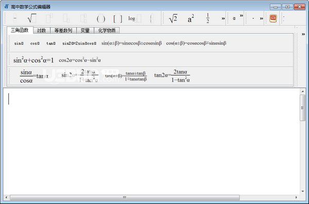Insert sin2α tangent-form formula

80,76
